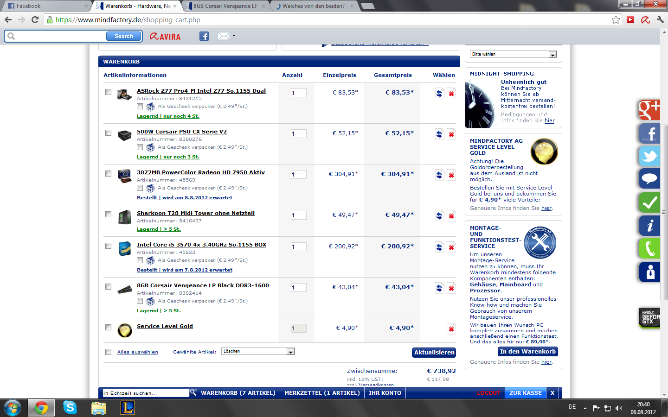Remove Service Level Gold from the cart
Screen dimensions: 668x417
click(x=451, y=329)
